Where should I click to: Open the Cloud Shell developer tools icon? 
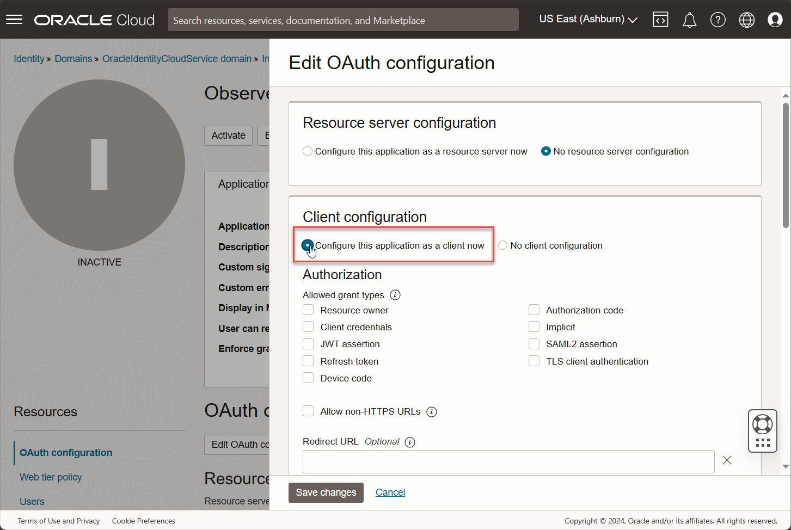coord(660,19)
